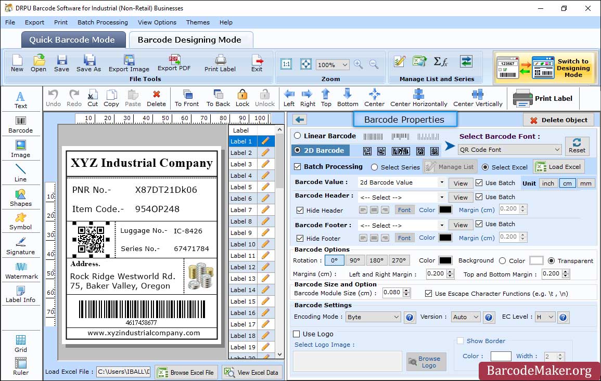Toggle Batch Processing checkbox
Image resolution: width=601 pixels, height=381 pixels.
[x=298, y=166]
